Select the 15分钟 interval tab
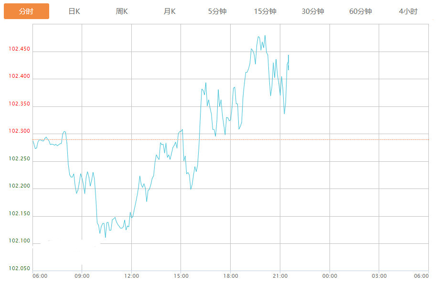The width and height of the screenshot is (436, 283). pyautogui.click(x=265, y=11)
